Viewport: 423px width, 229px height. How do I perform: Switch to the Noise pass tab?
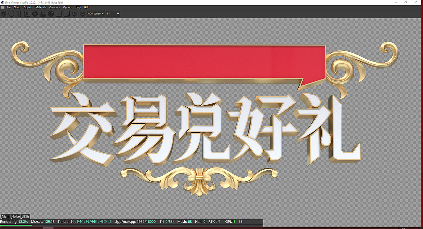pyautogui.click(x=15, y=216)
